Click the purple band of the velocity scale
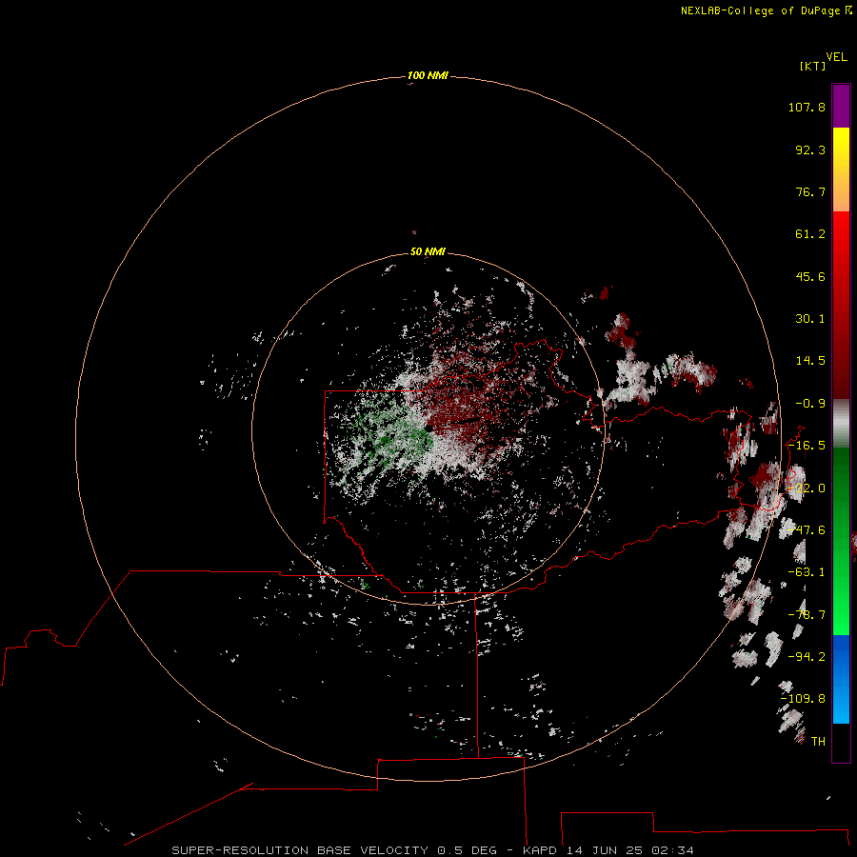This screenshot has width=857, height=857. [x=841, y=106]
